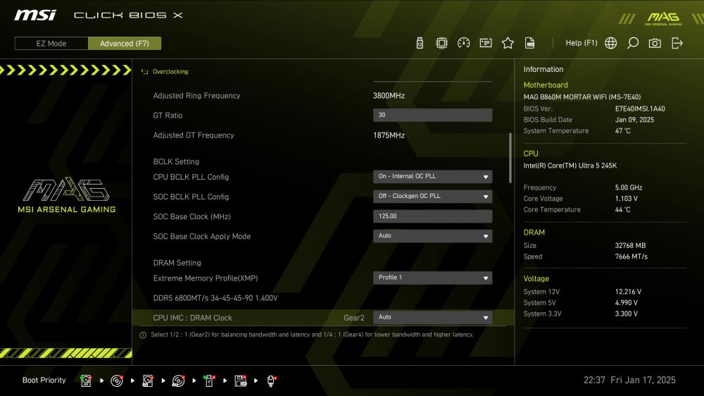
Task: Click the MAG B860M MORTAR WIFI model text
Action: (582, 97)
